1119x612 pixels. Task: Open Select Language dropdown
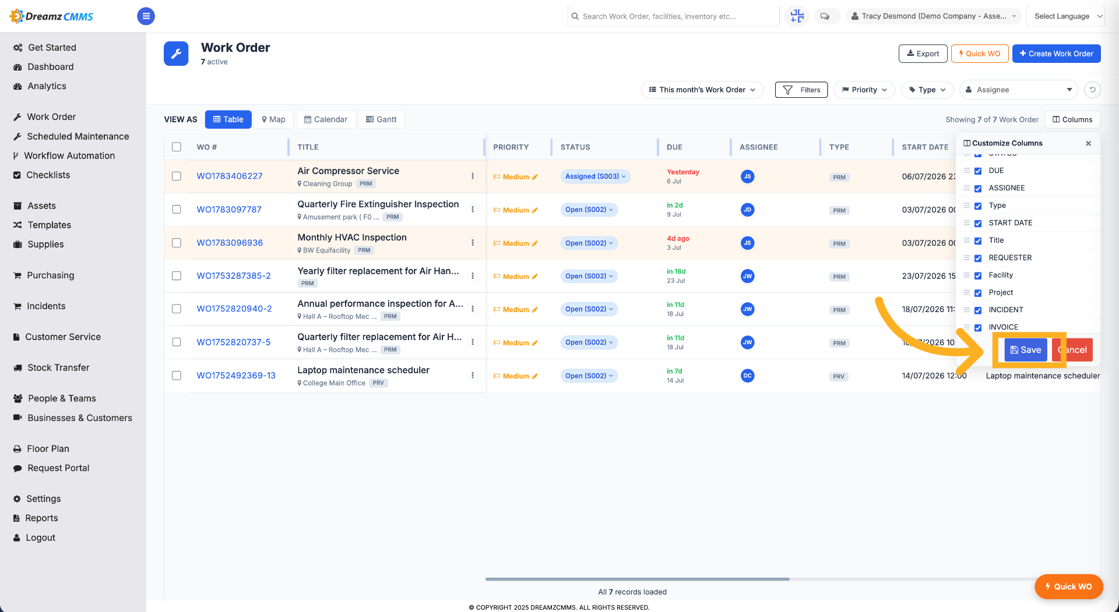tap(1066, 16)
